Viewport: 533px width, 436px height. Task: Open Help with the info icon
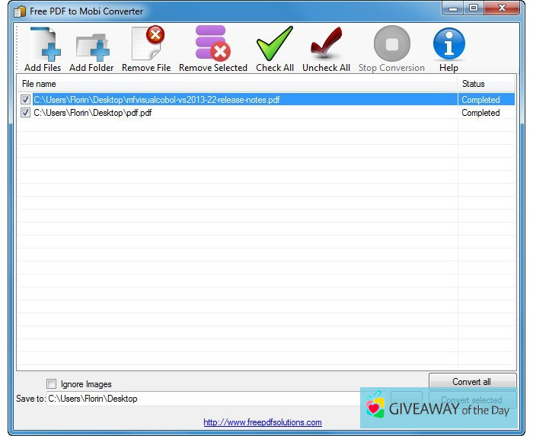(x=448, y=44)
